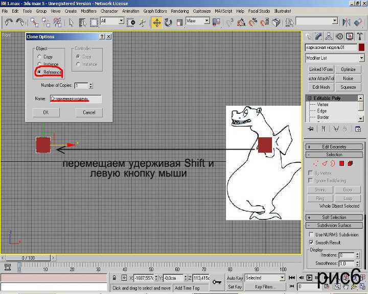The image size is (368, 294).
Task: Choose Polygon sub-object selection icon
Action: (x=341, y=163)
